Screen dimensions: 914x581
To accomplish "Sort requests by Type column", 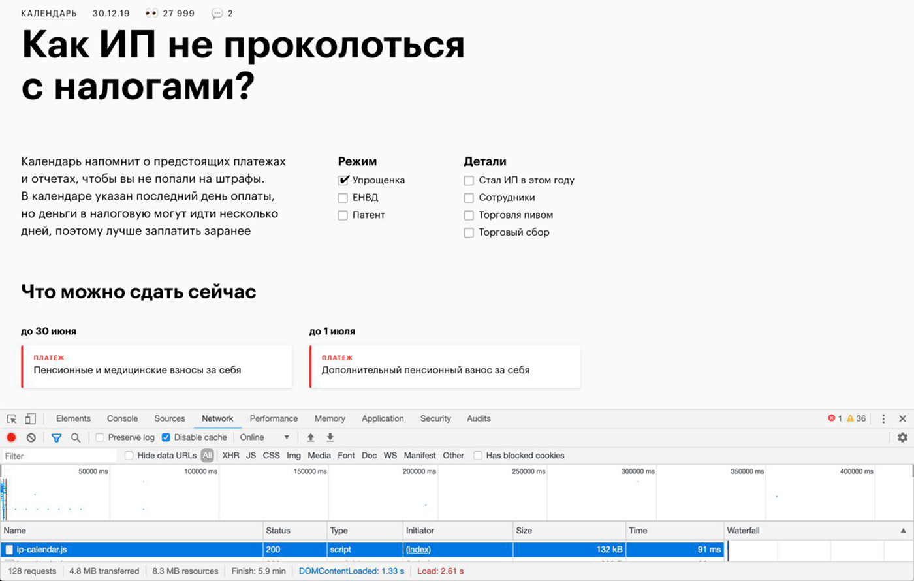I will (365, 531).
